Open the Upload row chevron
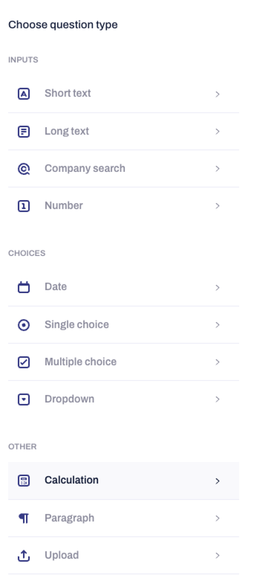The image size is (254, 581). point(218,556)
